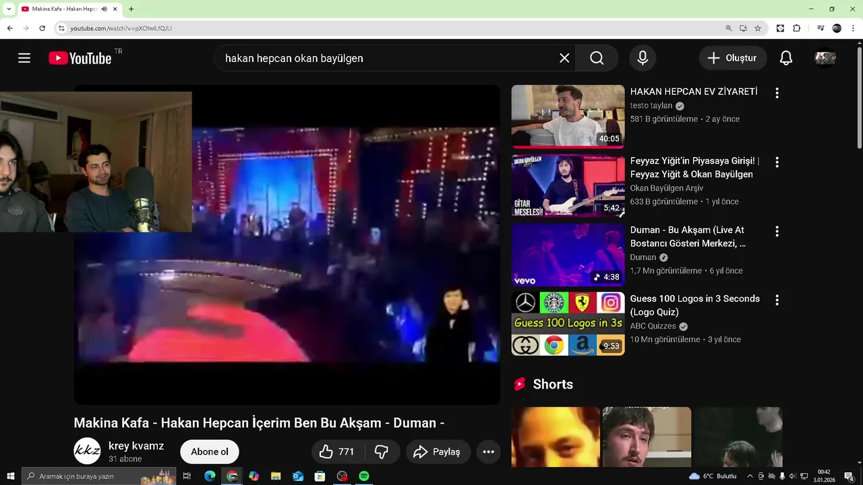The image size is (863, 485).
Task: Open the second Shorts thumbnail
Action: click(x=647, y=437)
